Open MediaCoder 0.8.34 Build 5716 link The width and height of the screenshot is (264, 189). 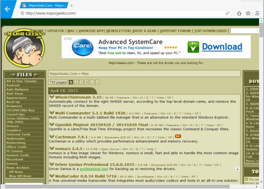tap(86, 176)
